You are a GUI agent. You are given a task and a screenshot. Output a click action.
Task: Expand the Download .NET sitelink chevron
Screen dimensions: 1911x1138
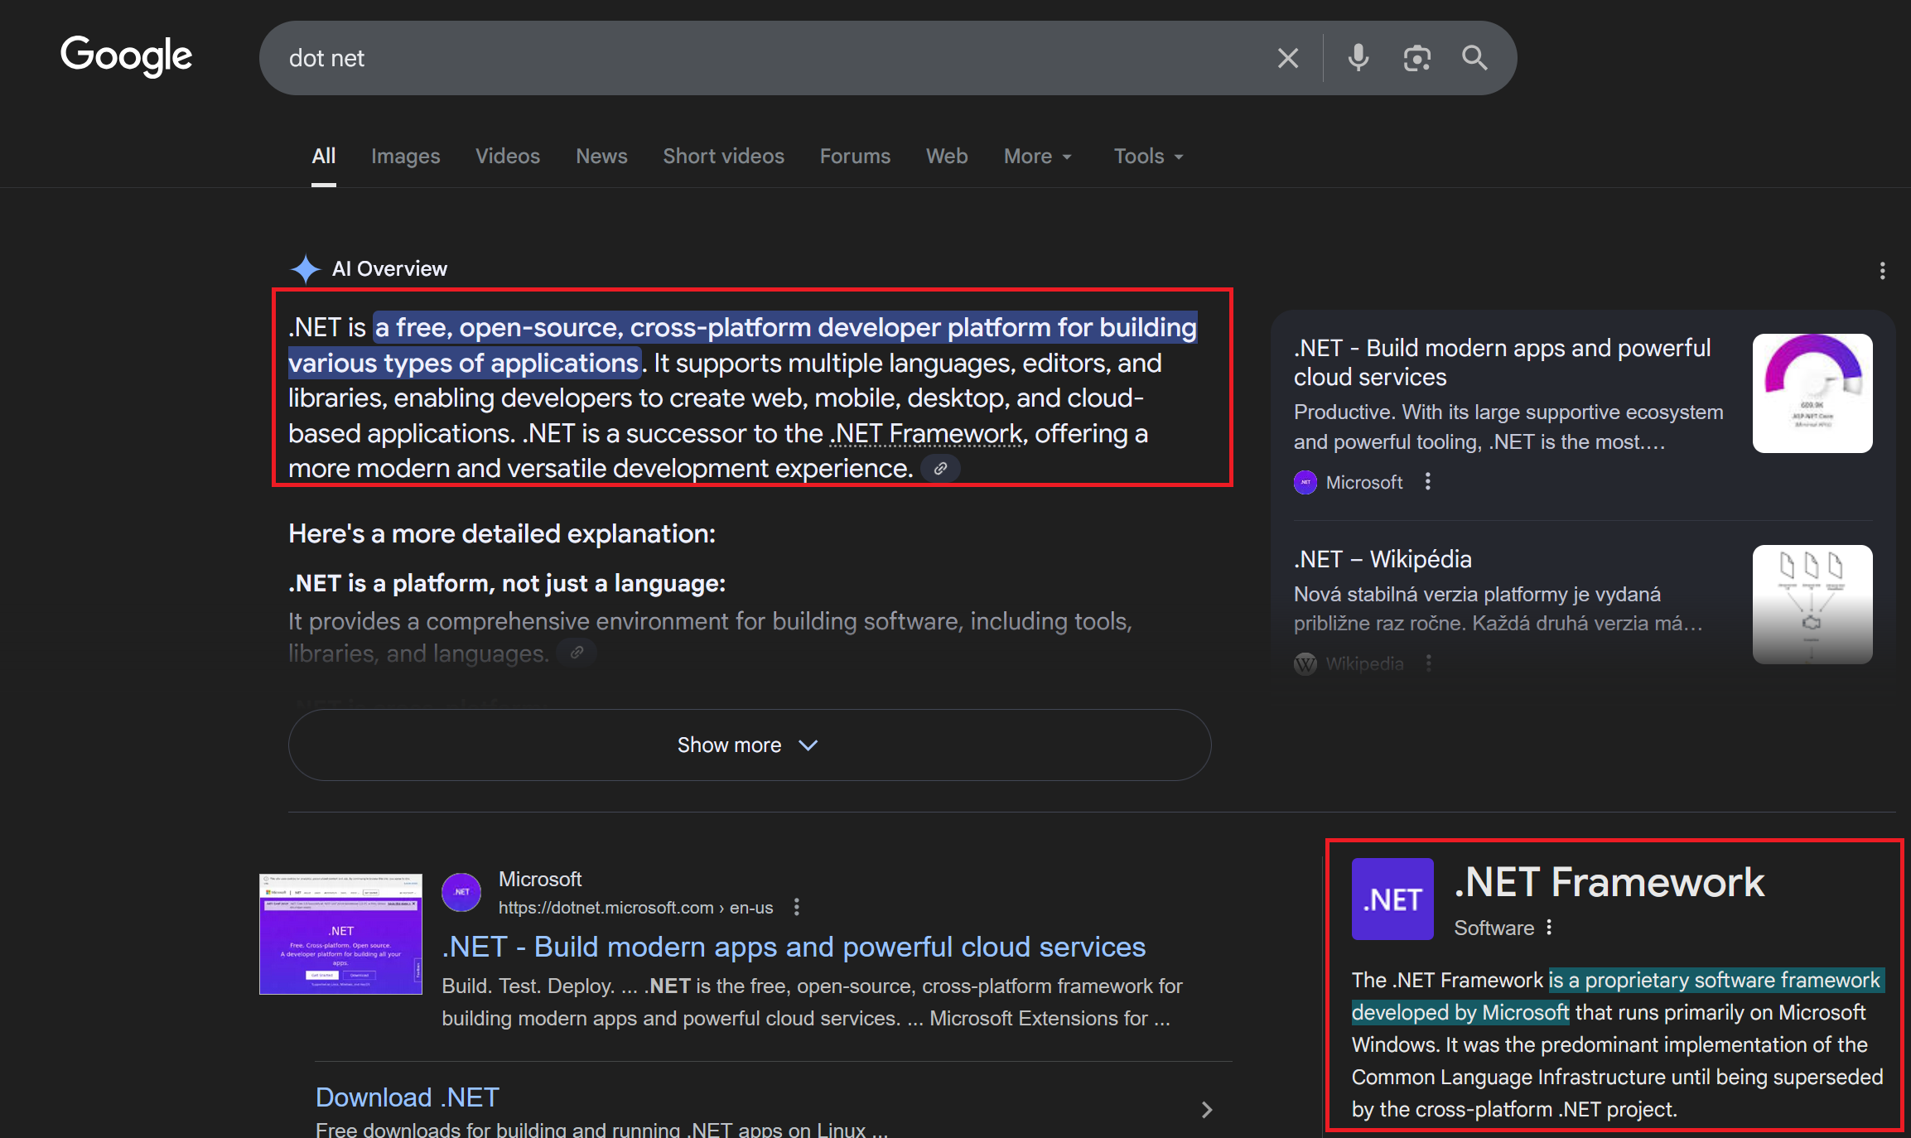point(1207,1109)
